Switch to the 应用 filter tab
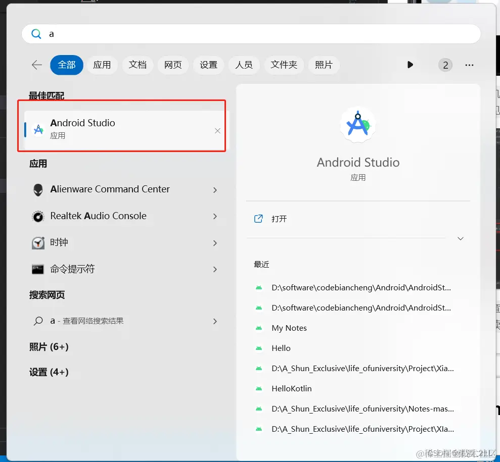The image size is (500, 462). (102, 65)
